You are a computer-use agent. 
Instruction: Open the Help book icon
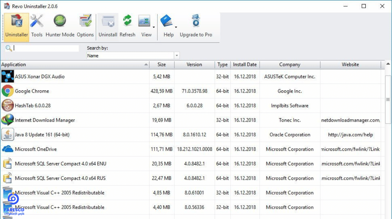pos(167,21)
